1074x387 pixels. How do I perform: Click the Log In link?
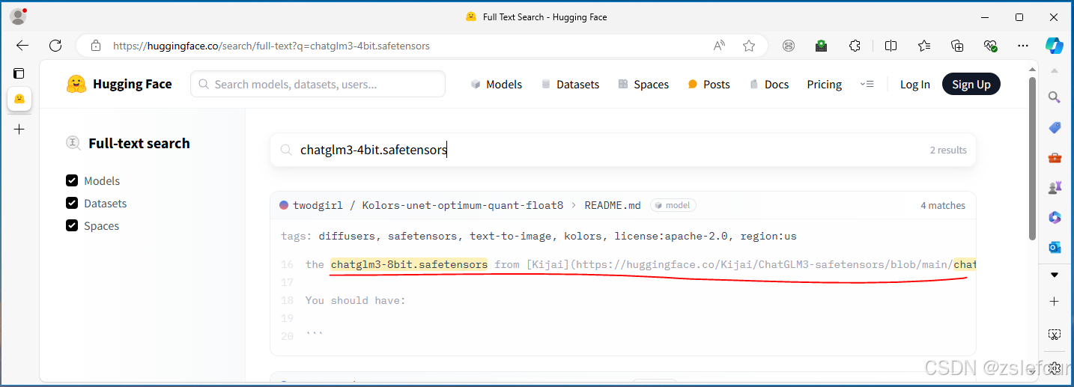[x=915, y=84]
